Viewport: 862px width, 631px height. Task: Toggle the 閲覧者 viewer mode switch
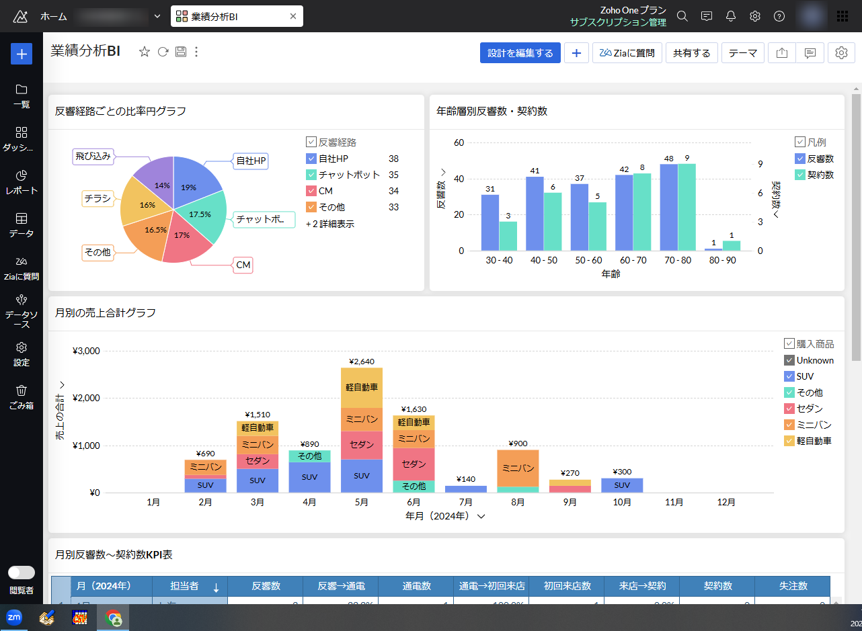pos(22,573)
